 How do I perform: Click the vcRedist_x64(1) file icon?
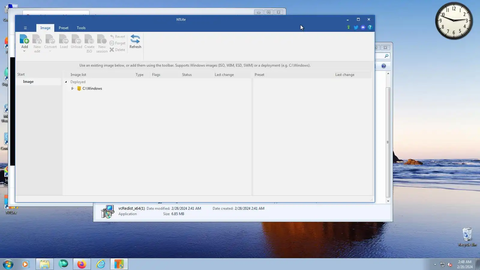pos(107,211)
